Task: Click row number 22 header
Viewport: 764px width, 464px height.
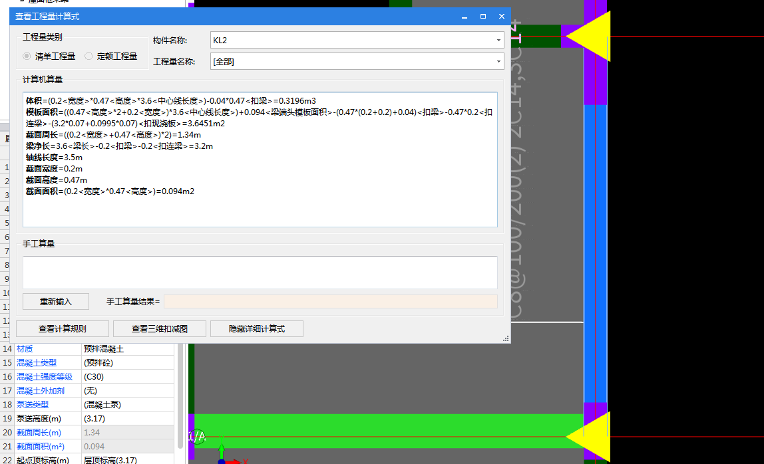Action: 7,459
